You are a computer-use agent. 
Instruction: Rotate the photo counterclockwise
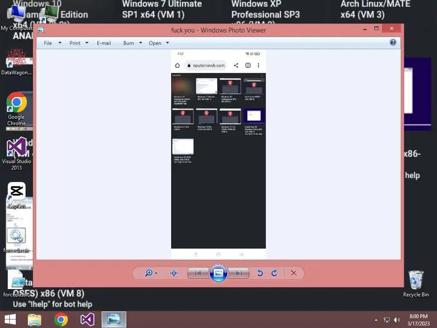point(260,273)
